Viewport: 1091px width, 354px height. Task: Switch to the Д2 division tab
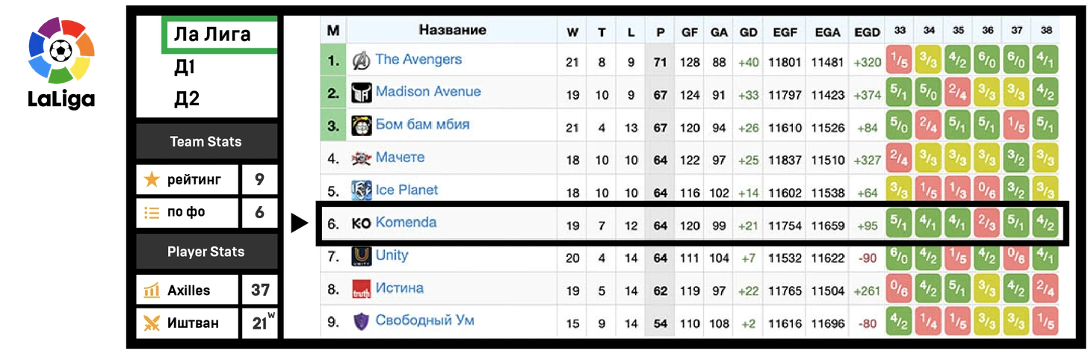(x=186, y=99)
